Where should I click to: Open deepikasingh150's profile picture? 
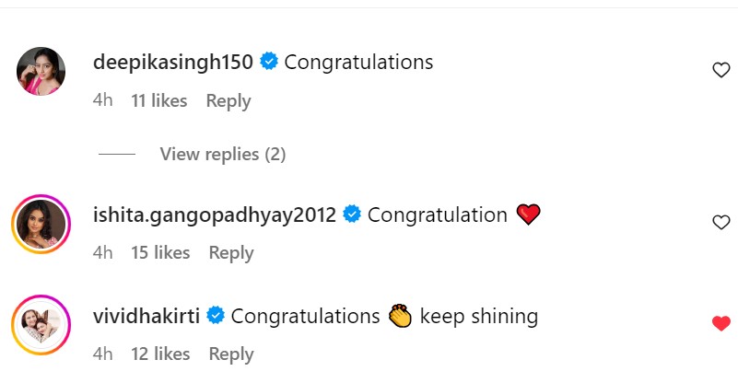[x=41, y=71]
